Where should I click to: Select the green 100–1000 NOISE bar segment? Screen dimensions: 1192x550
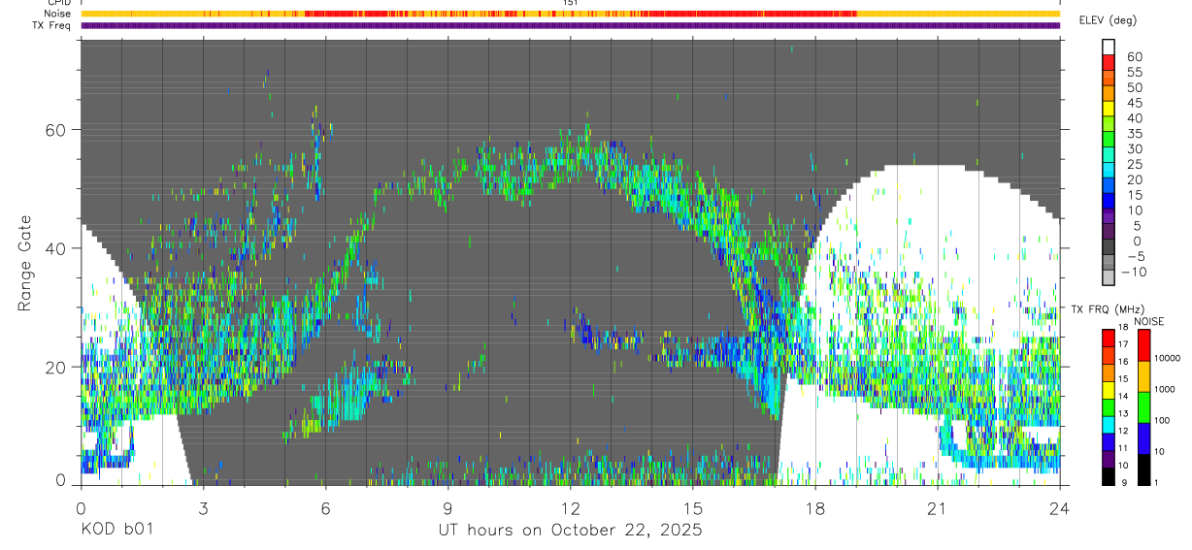coord(1143,407)
